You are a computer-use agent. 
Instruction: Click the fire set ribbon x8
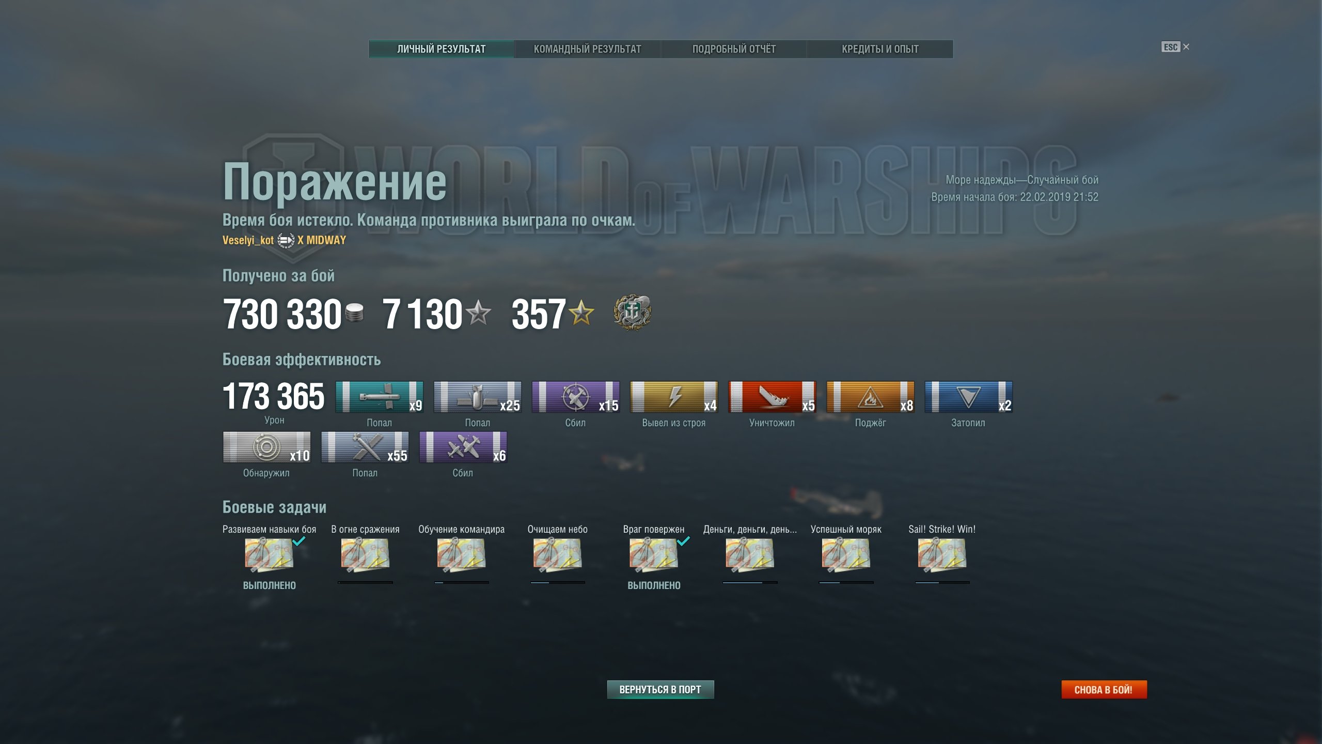[870, 397]
